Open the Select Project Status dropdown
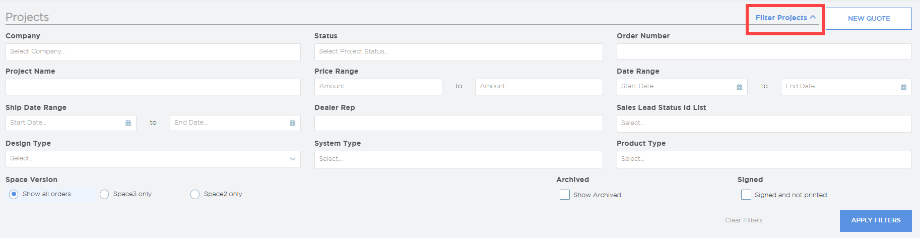Screen dimensions: 920x238 [x=458, y=52]
